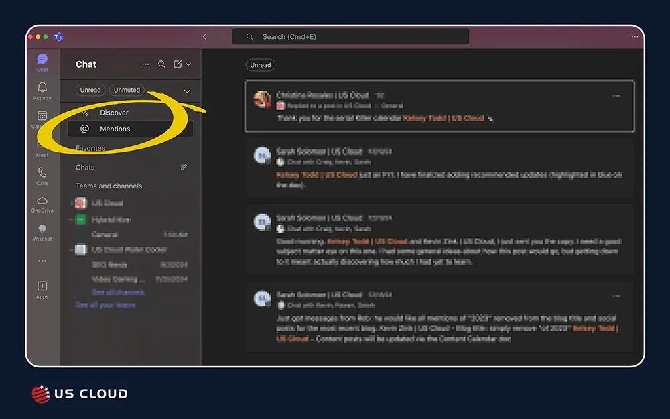This screenshot has height=419, width=670.
Task: Expand the Chats section
Action: (x=85, y=167)
